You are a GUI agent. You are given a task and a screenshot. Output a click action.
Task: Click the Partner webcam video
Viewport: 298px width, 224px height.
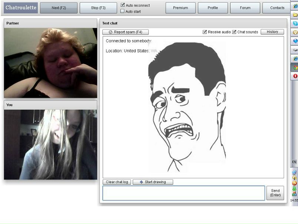pos(50,63)
